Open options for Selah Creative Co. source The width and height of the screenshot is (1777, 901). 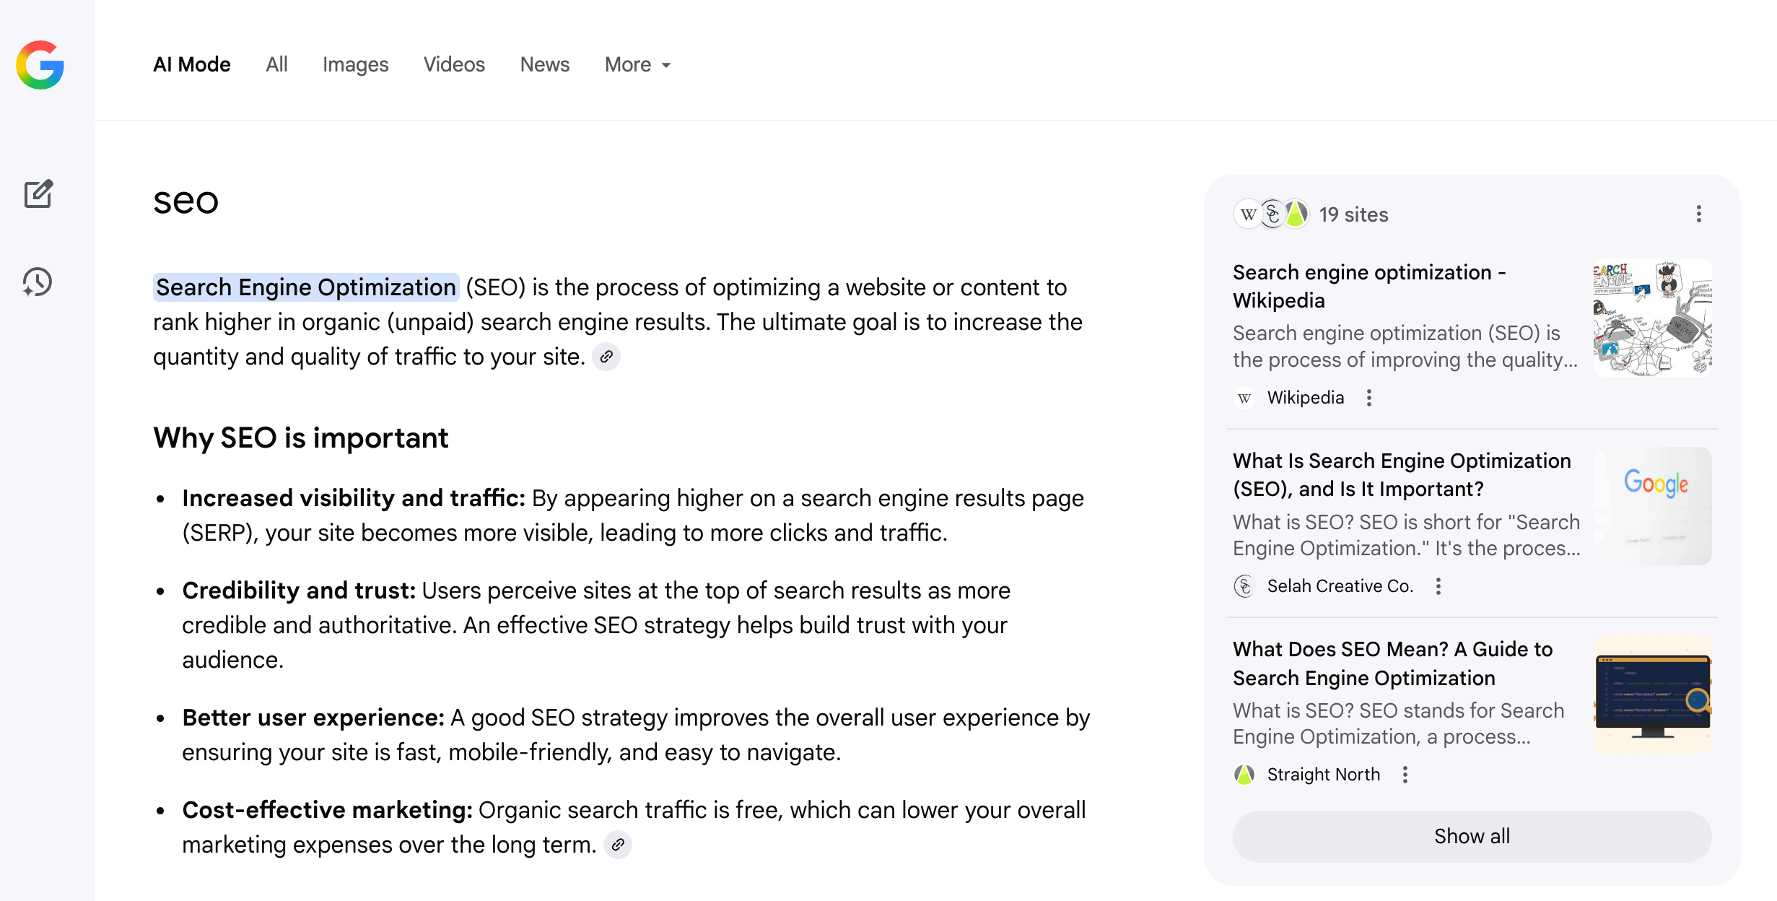click(1438, 586)
